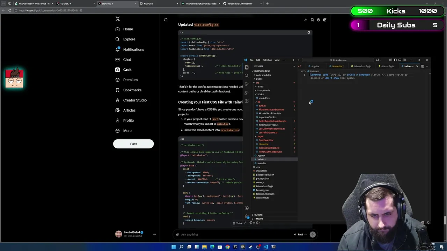Click focus mode icon in Grok header
Viewport: 447px width, 251px height.
click(x=166, y=20)
